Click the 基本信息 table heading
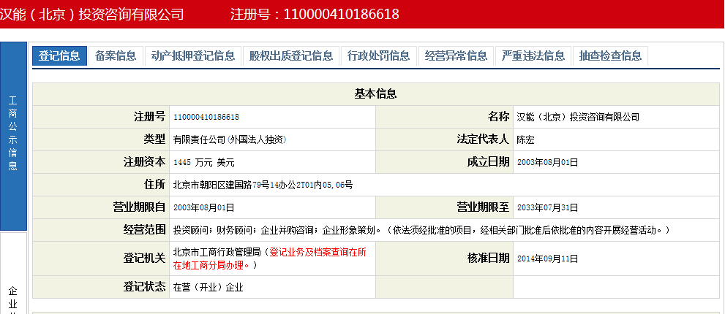 (x=375, y=93)
